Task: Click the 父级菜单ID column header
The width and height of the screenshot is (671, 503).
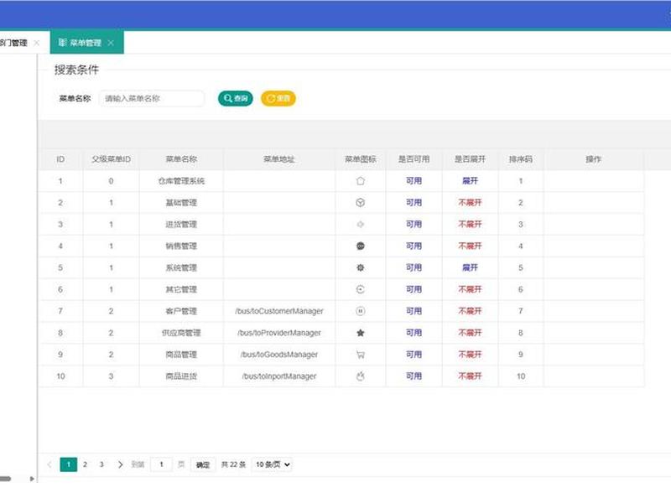Action: [x=111, y=159]
